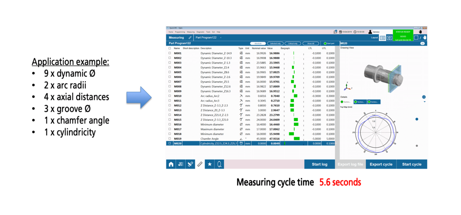
Task: Open the Tools menu
Action: click(x=208, y=32)
